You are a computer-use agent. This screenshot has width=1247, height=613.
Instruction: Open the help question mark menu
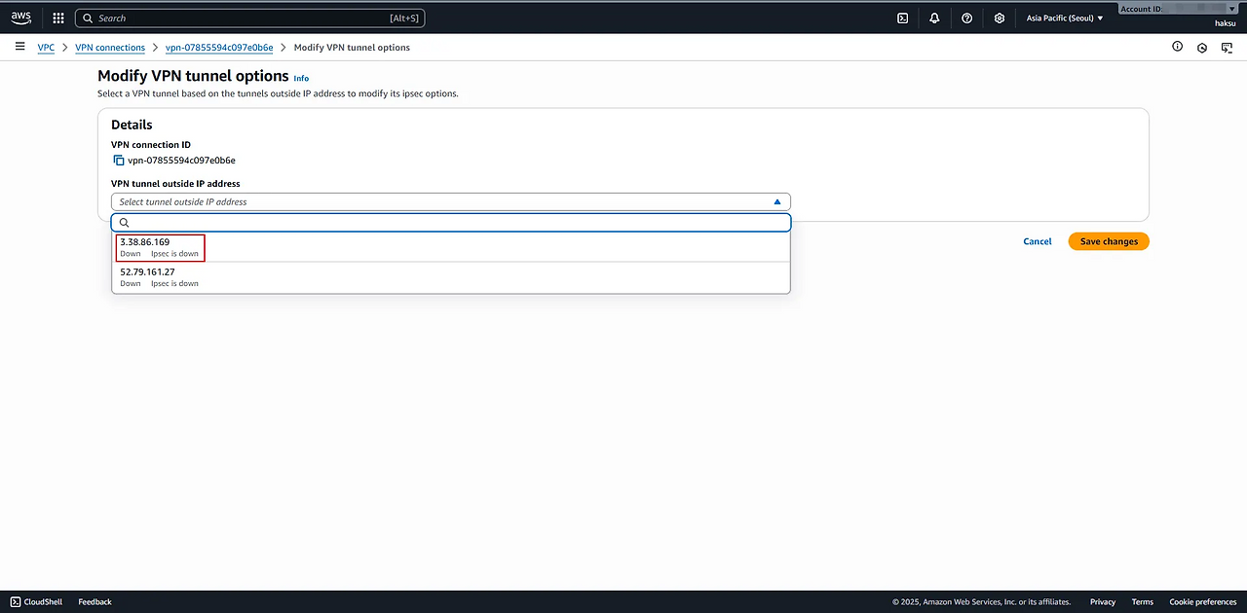click(x=966, y=18)
